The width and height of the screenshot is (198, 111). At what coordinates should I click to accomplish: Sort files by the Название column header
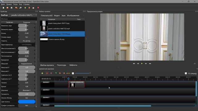[x=52, y=19]
